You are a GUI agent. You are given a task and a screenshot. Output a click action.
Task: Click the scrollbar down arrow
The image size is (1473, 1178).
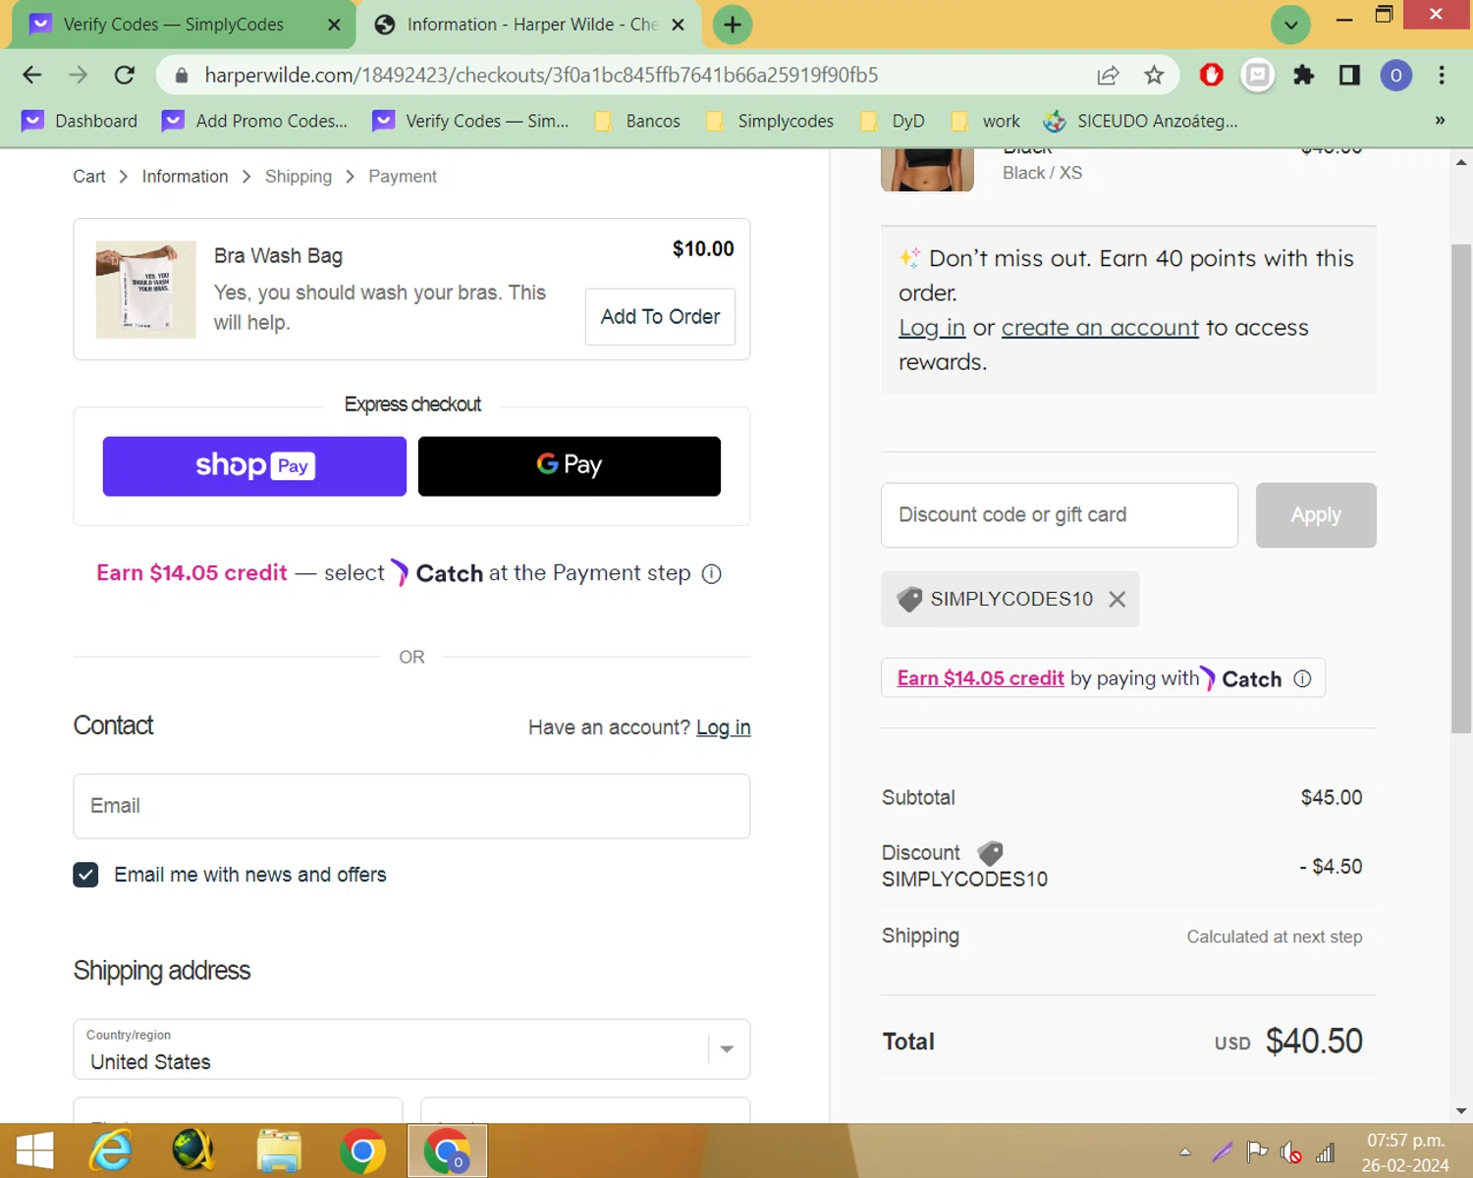tap(1461, 1111)
